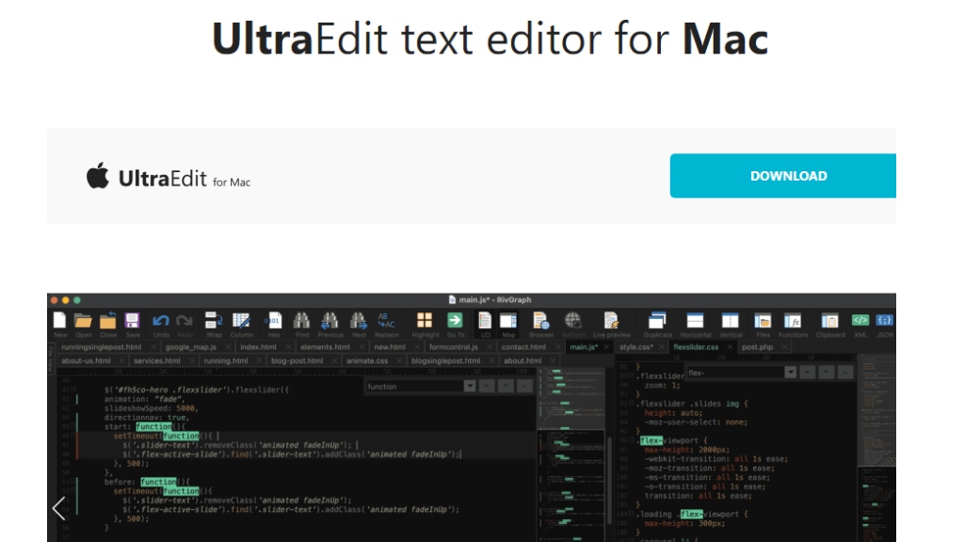Select the flexslider.css tab
Viewport: 964px width, 542px height.
[696, 347]
